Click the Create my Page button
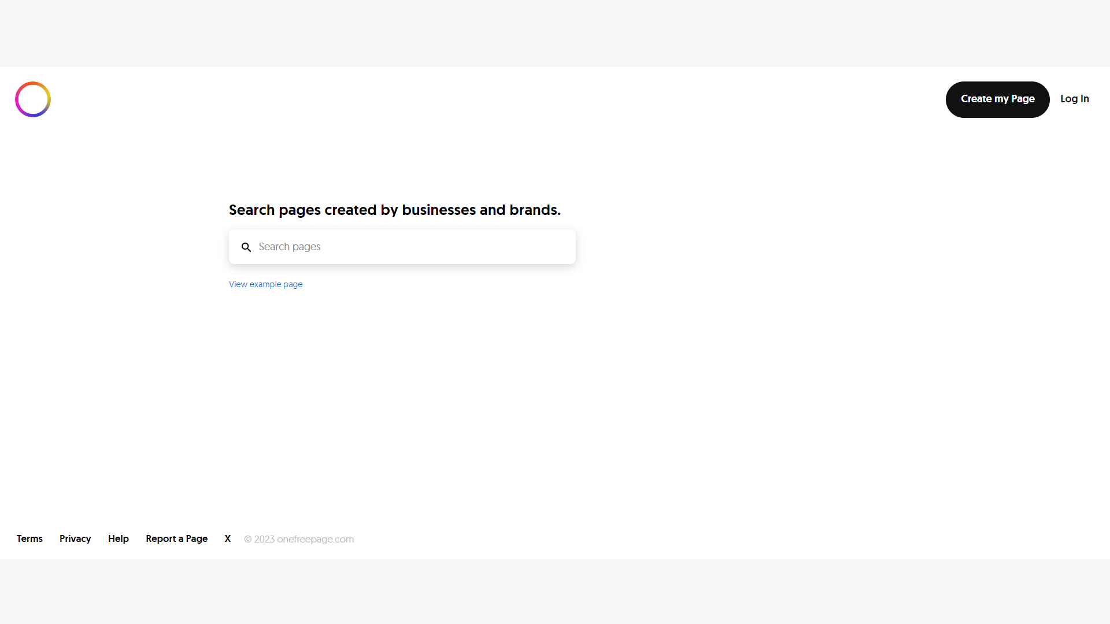Screen dimensions: 1110x624 [x=997, y=99]
